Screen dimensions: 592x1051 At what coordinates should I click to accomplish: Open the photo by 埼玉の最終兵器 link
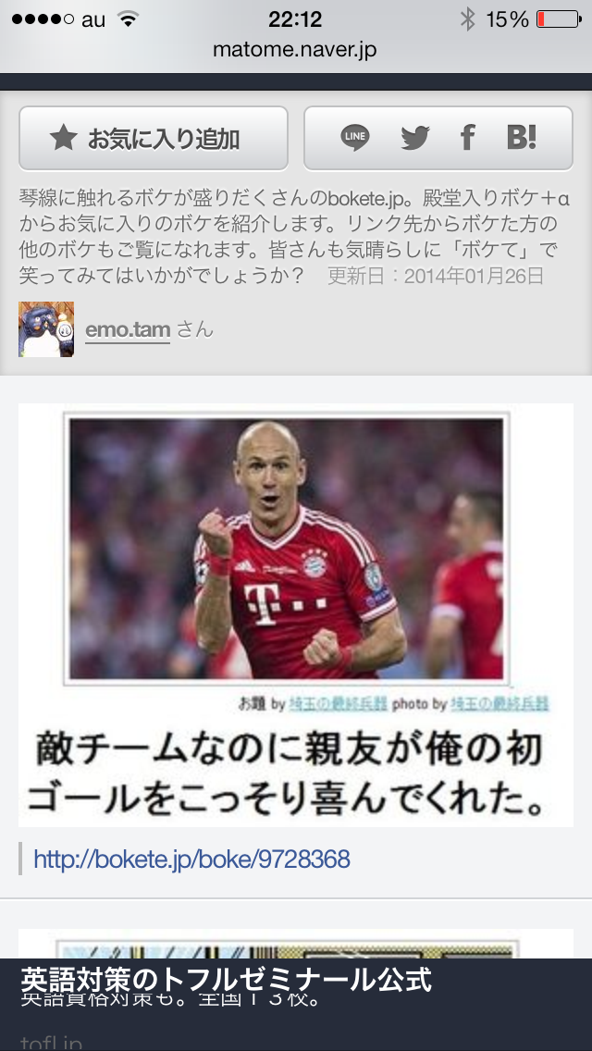(499, 704)
